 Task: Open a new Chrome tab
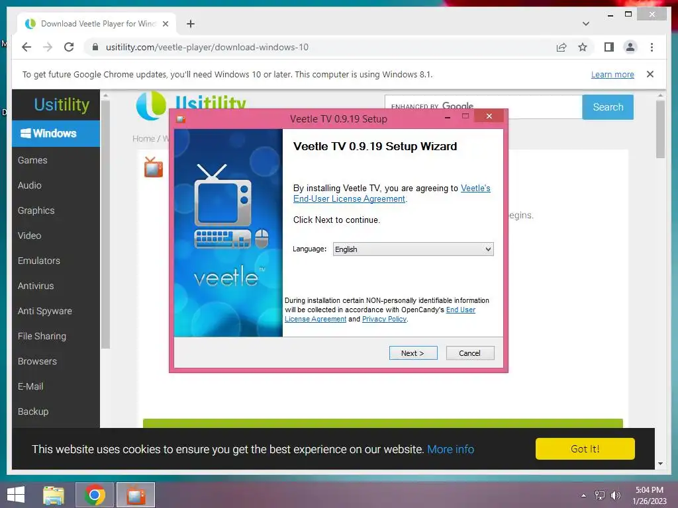[x=190, y=24]
